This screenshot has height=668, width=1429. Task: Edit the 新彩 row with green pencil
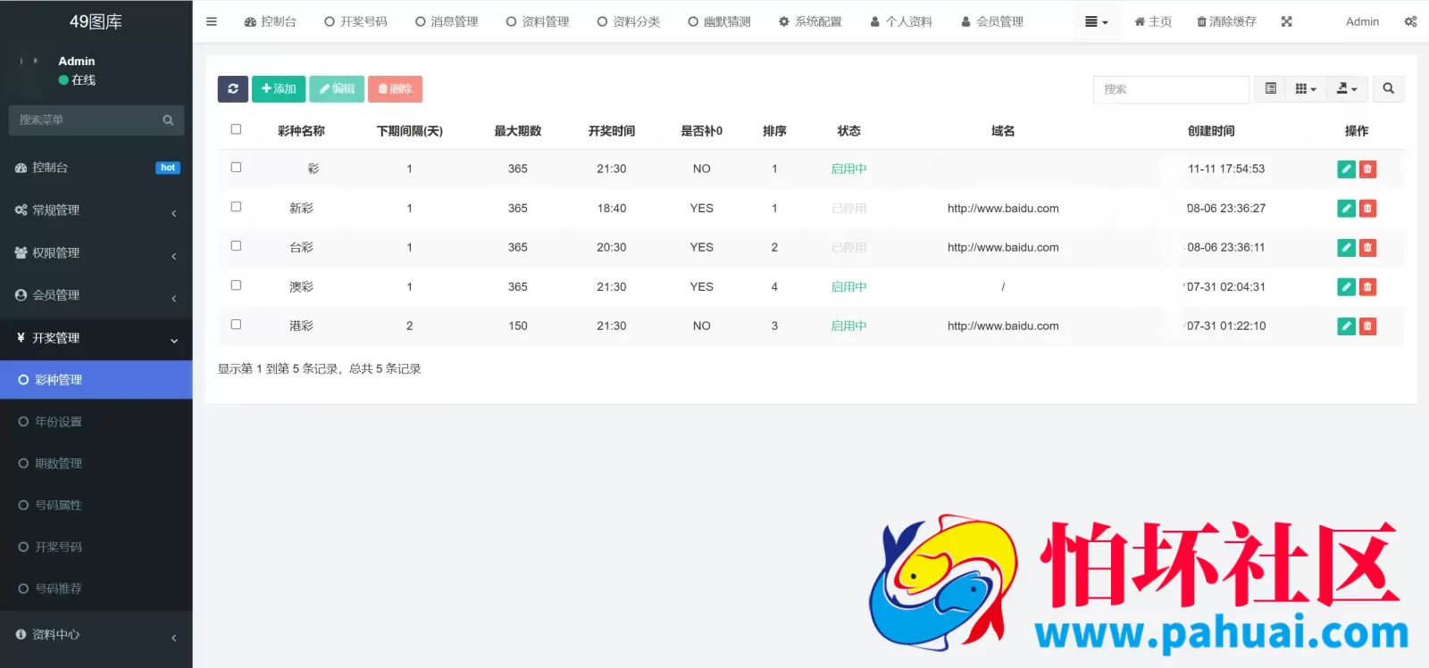[x=1346, y=209]
